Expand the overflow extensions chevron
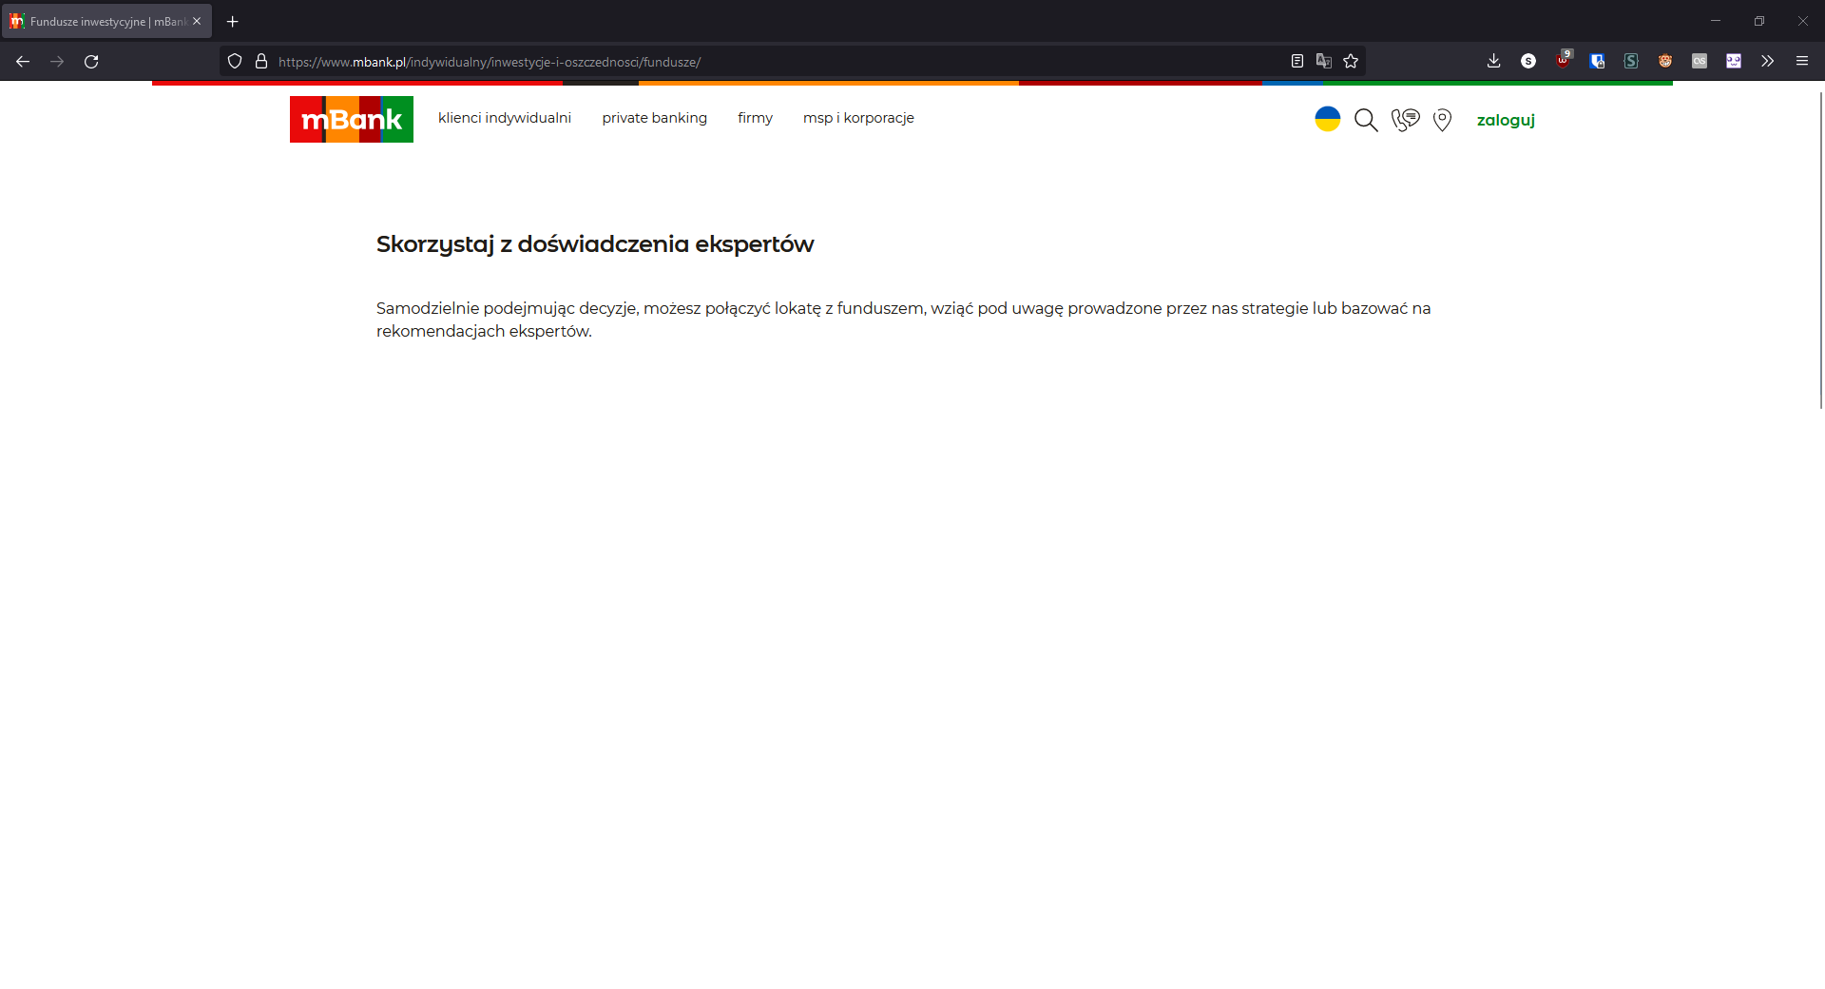This screenshot has width=1825, height=989. click(1767, 61)
